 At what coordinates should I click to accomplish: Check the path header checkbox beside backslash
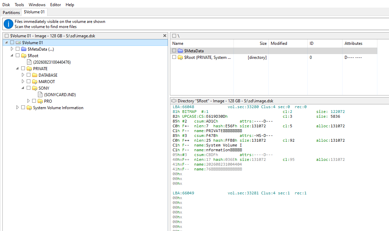click(174, 36)
